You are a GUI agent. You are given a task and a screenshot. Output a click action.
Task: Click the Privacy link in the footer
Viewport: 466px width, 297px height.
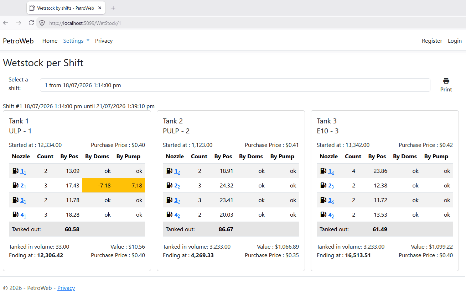tap(66, 288)
